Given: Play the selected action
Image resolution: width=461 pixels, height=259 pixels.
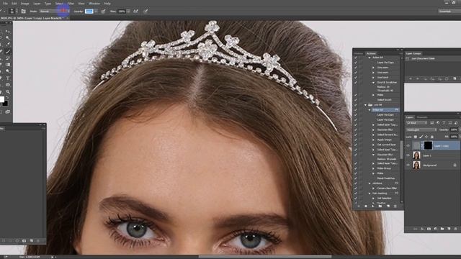Looking at the screenshot, I should (x=373, y=206).
